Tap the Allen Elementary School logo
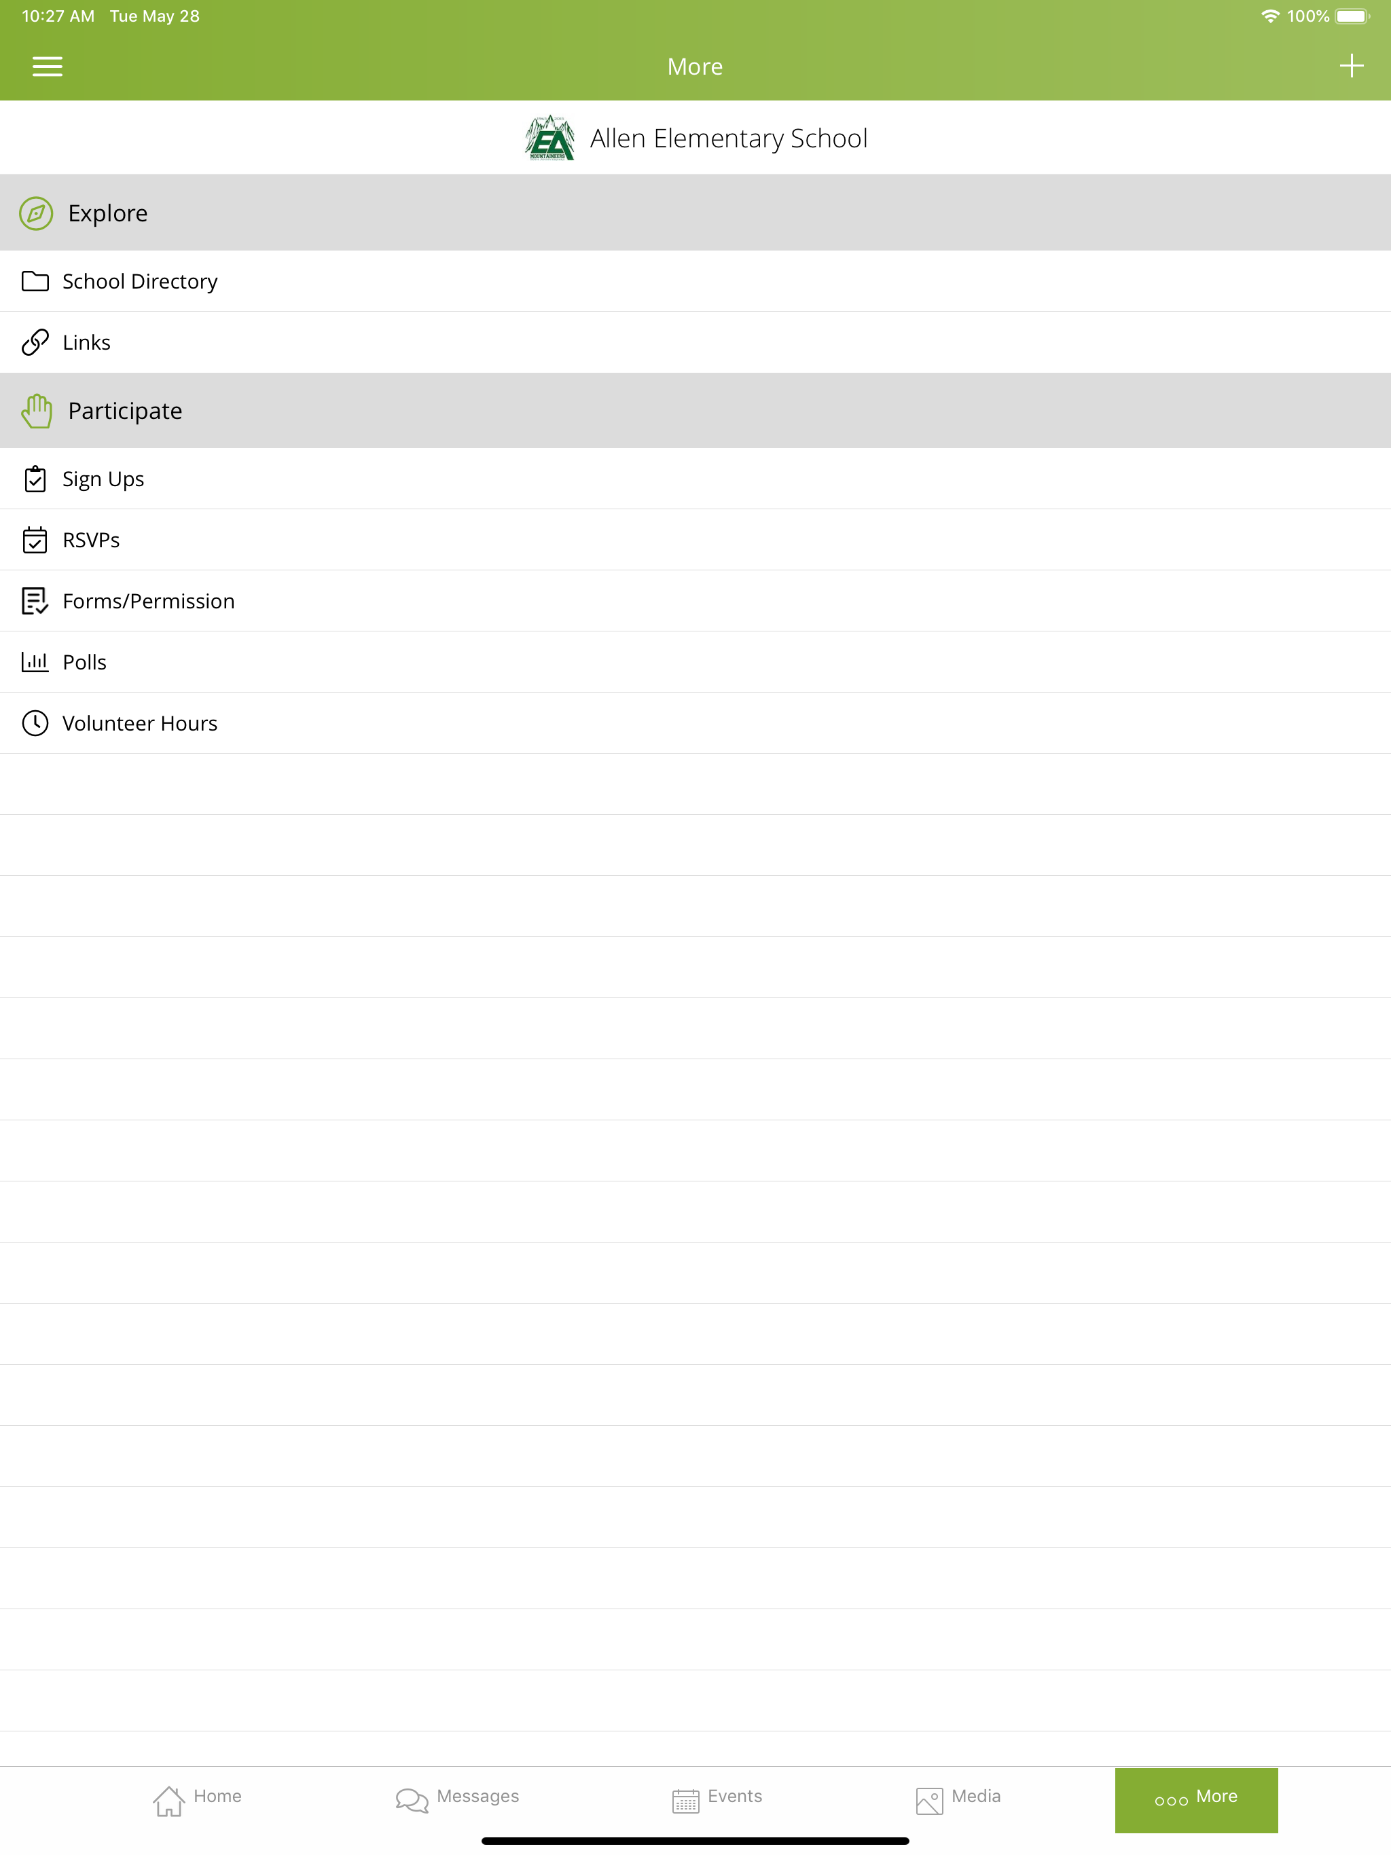Screen dimensions: 1391x1855 pyautogui.click(x=549, y=138)
